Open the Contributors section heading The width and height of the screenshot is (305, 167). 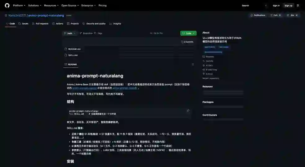tap(210, 115)
